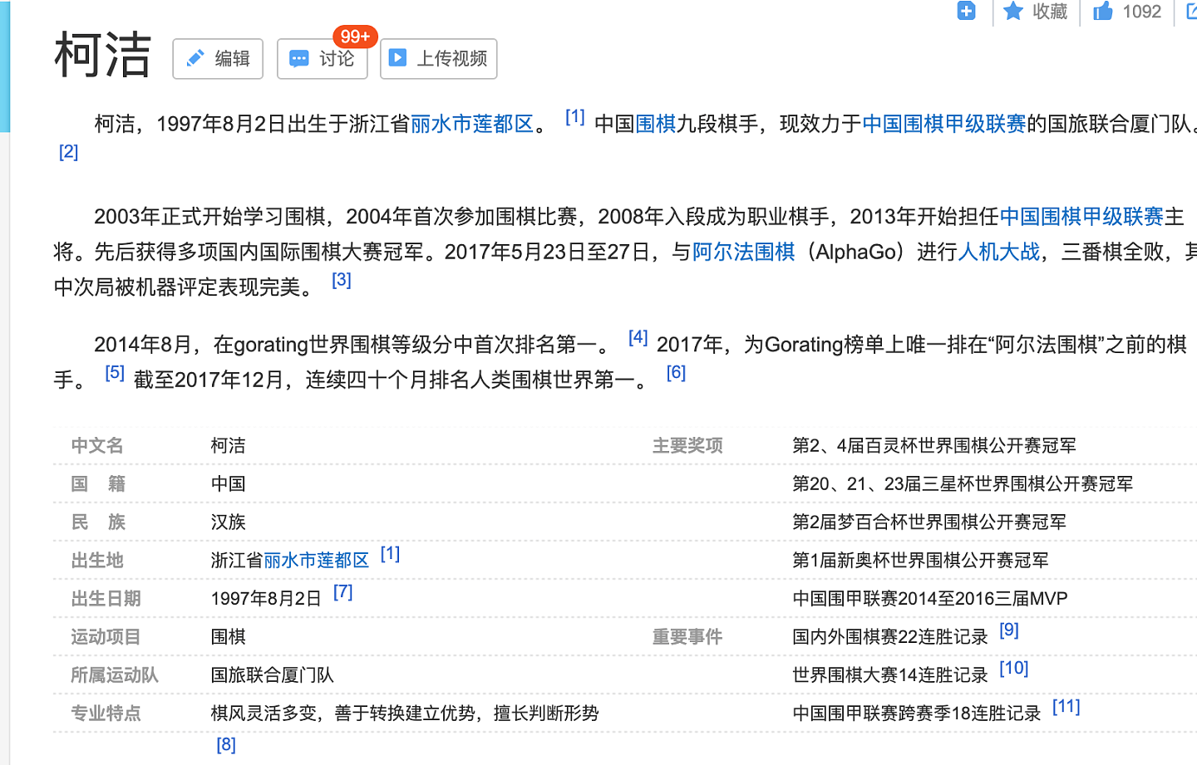Open the 丽水市莲都区 link in intro paragraph
This screenshot has height=765, width=1197.
pos(472,124)
